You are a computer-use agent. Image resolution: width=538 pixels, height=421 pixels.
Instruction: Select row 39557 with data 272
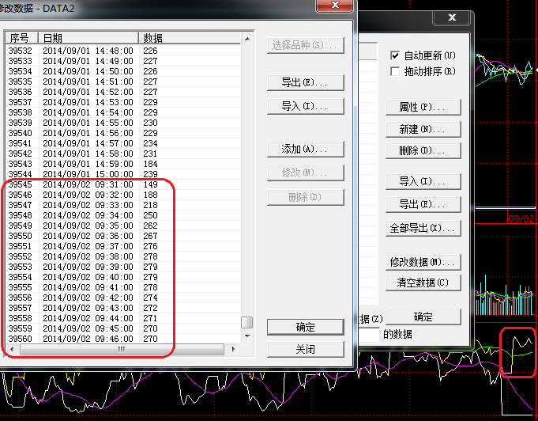coord(122,308)
